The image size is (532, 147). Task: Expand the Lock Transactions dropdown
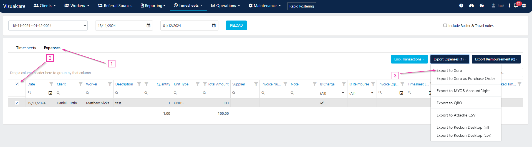click(409, 59)
